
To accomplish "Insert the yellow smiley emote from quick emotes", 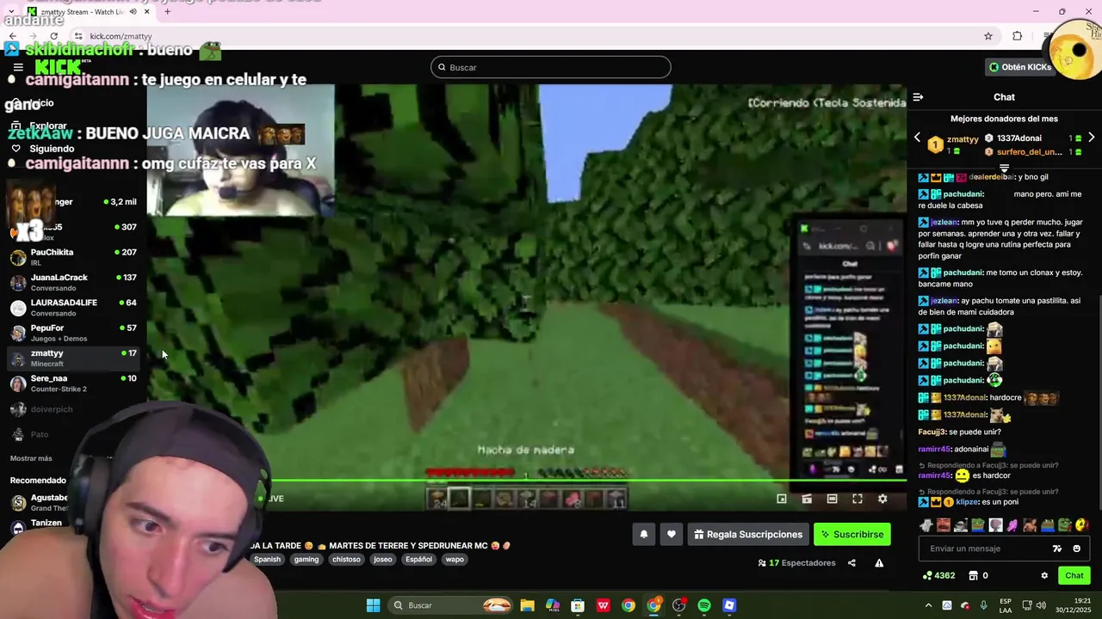I will tap(1080, 525).
